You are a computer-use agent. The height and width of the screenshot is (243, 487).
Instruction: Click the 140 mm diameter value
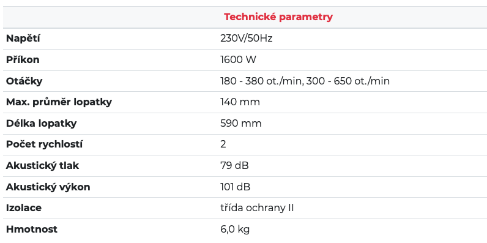click(x=240, y=102)
